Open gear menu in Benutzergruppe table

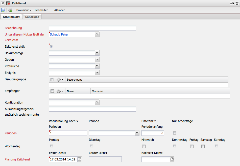click(60, 80)
